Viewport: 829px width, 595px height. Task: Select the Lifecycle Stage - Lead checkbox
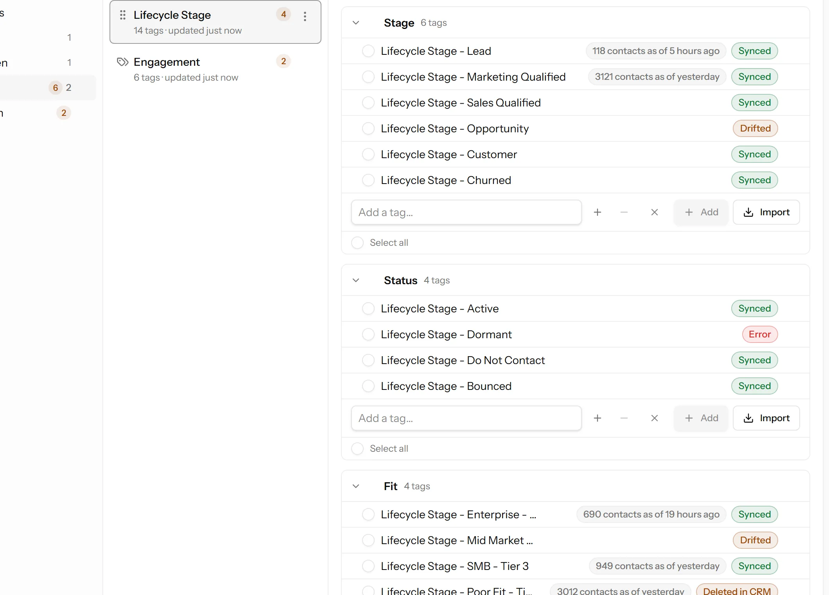(x=368, y=51)
